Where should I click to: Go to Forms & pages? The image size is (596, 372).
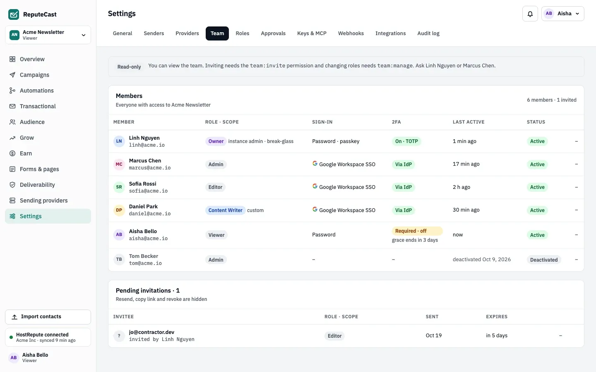pyautogui.click(x=48, y=169)
